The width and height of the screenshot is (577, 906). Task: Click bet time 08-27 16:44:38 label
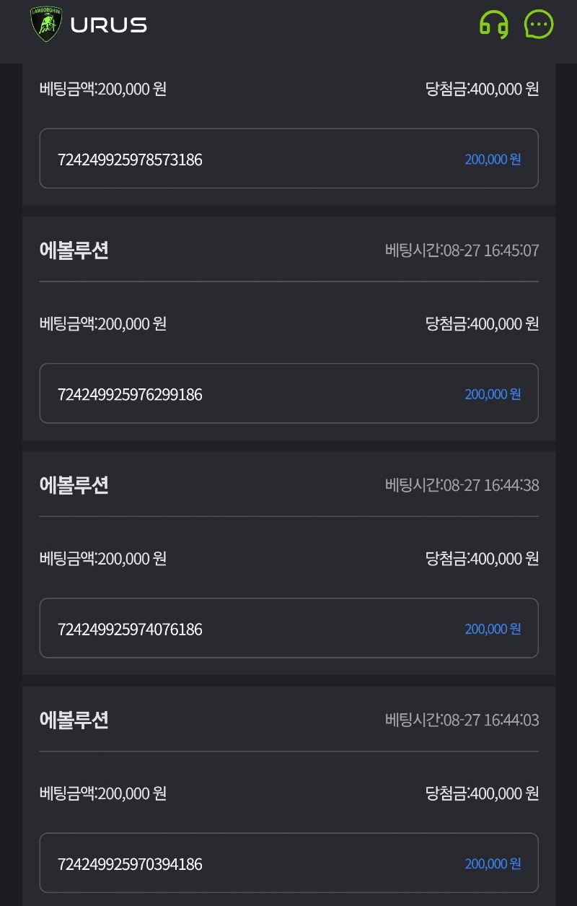pos(462,485)
